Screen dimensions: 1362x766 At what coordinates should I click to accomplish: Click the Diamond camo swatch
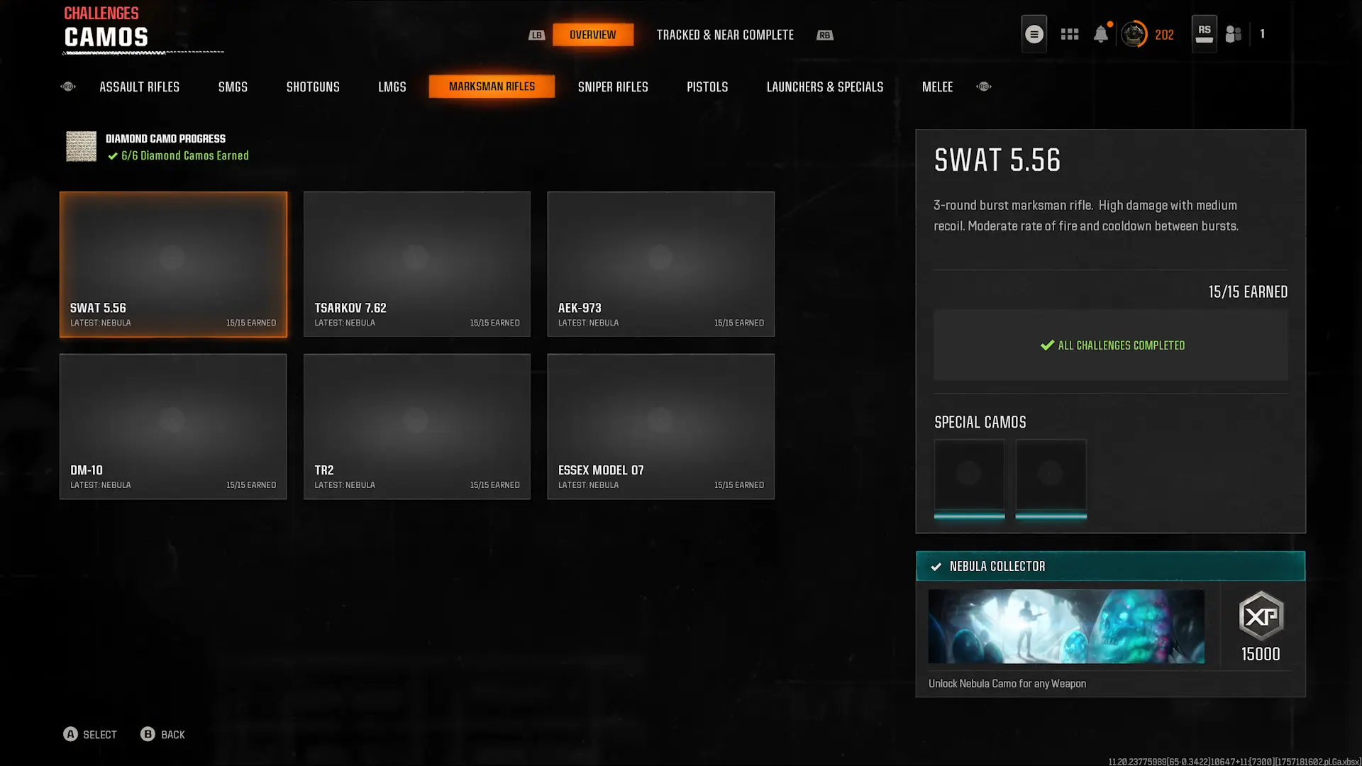[81, 147]
